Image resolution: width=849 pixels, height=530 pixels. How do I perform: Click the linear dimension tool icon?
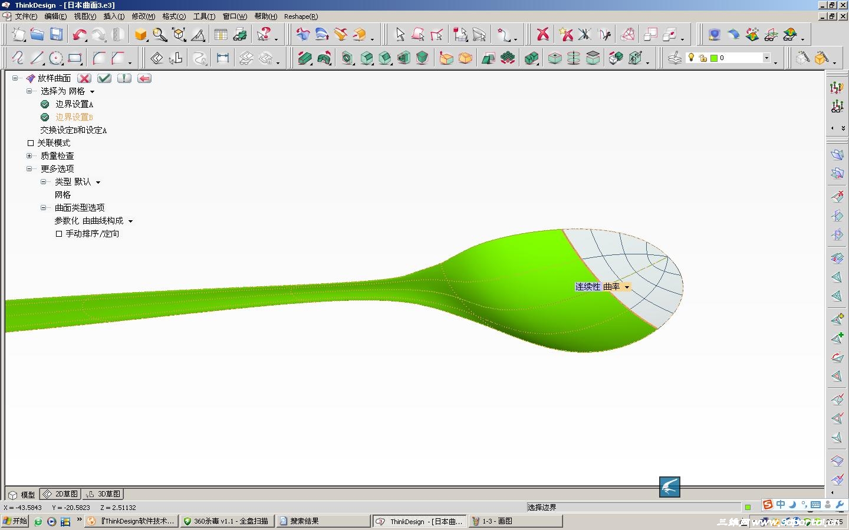[222, 58]
